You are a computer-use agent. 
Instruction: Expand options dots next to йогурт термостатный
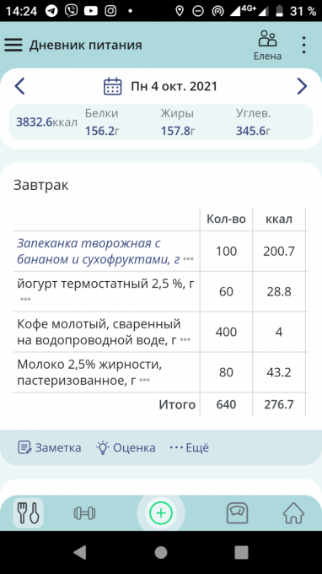click(25, 300)
